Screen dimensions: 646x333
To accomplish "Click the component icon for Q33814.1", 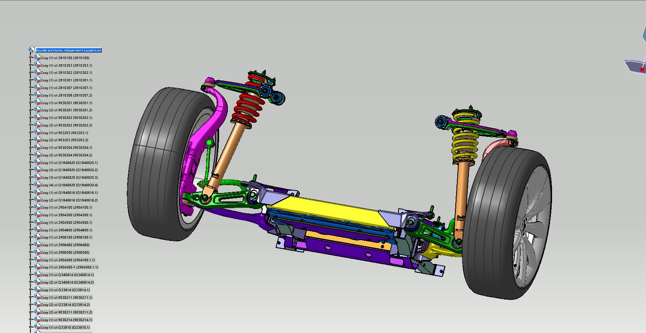I will 38,290.
